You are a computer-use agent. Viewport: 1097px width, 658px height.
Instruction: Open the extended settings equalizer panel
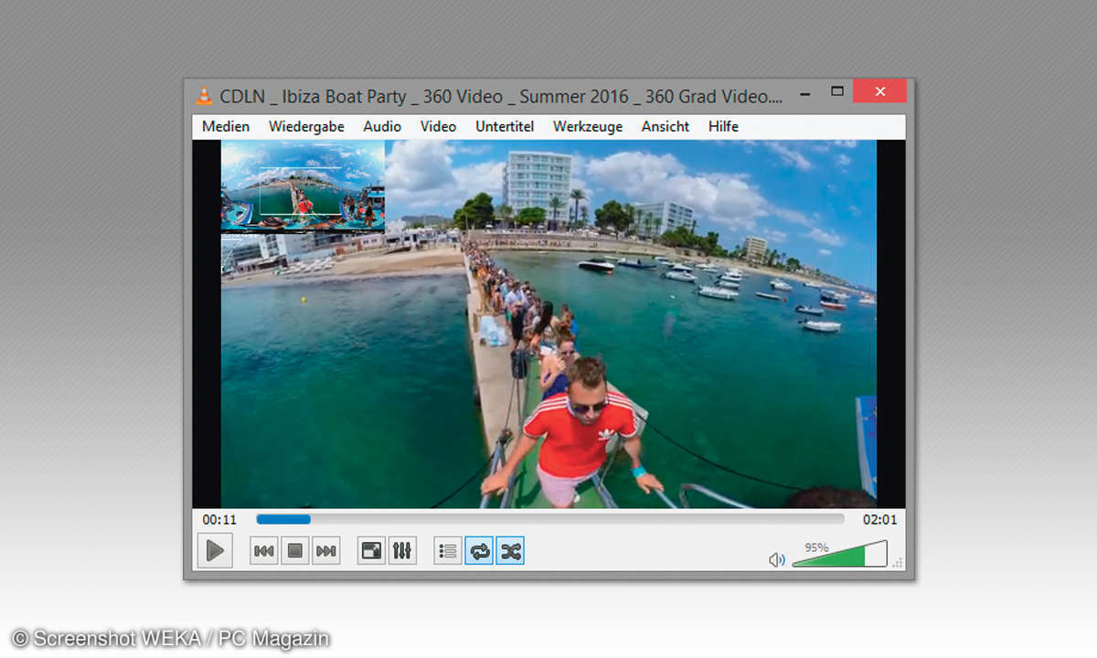point(402,551)
